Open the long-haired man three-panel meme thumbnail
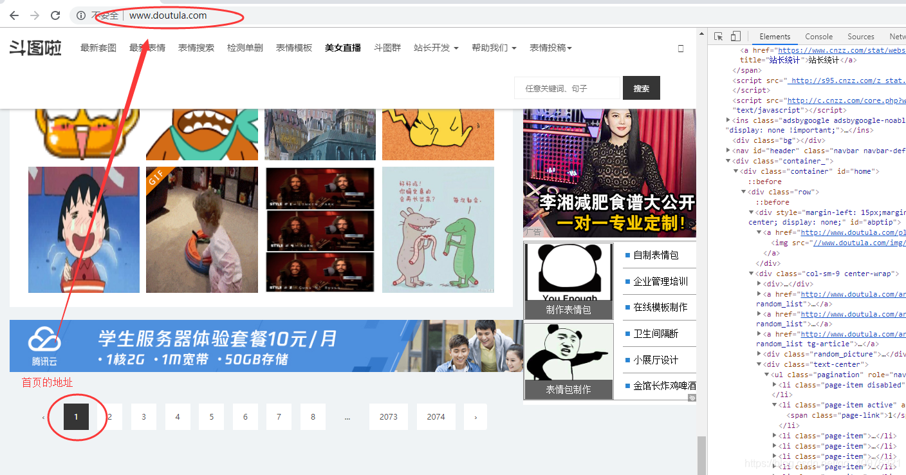Image resolution: width=906 pixels, height=475 pixels. pos(320,230)
